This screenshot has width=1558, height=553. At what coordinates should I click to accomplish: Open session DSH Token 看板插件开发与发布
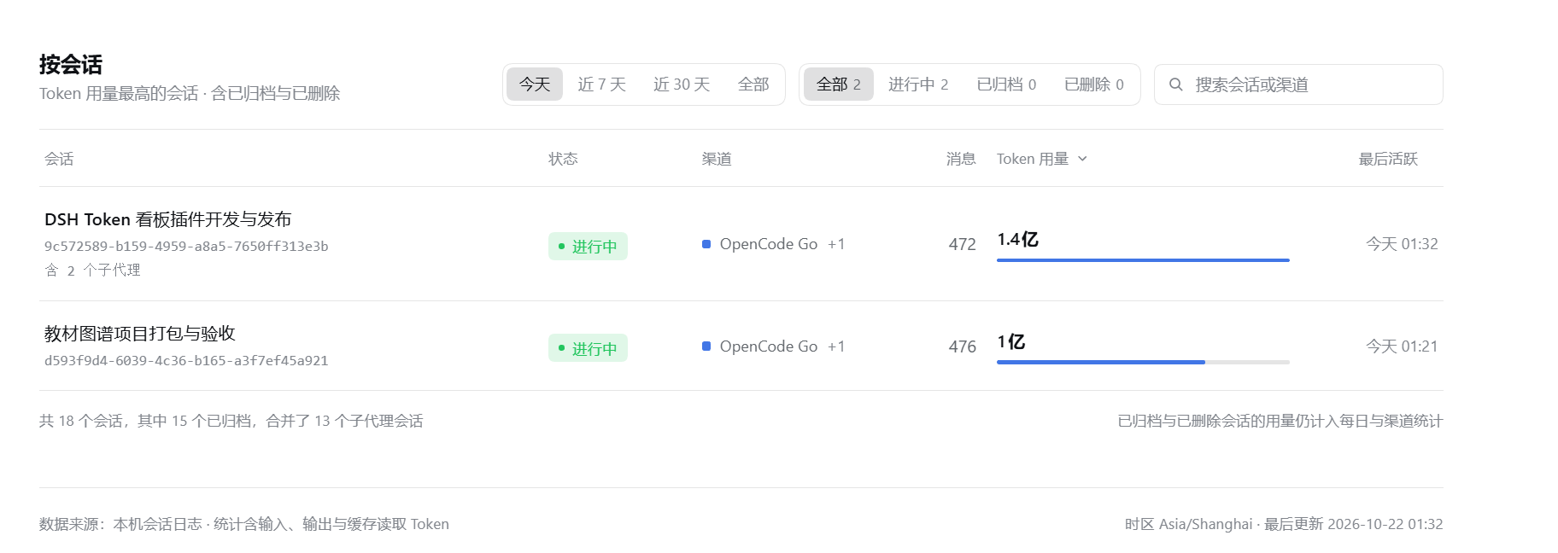point(168,219)
